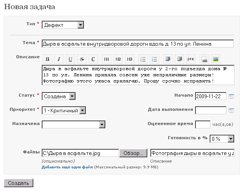The image size is (244, 191).
Task: Click the Обзор... browse button
Action: (x=133, y=153)
